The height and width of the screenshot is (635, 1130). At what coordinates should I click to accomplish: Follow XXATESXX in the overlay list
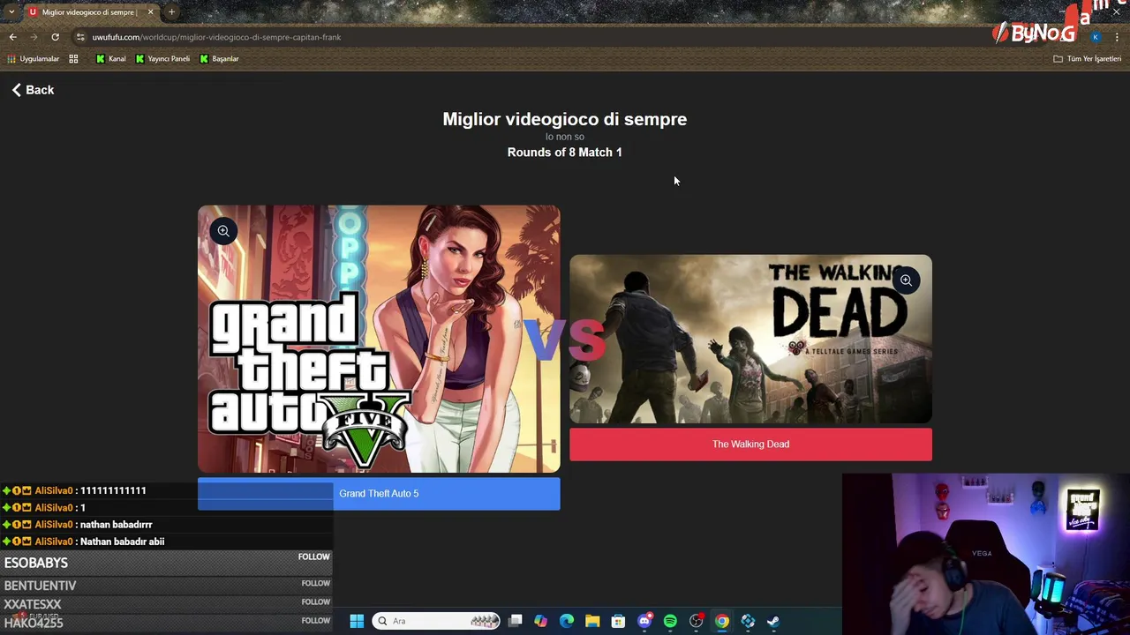tap(315, 601)
